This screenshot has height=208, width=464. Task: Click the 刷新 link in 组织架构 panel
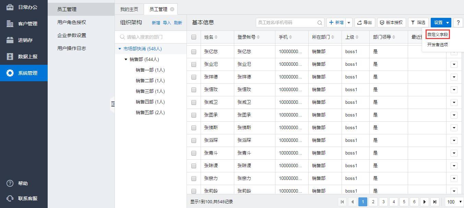click(178, 23)
